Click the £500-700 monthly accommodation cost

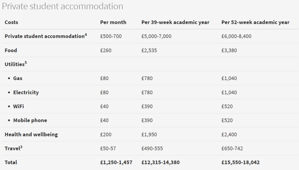pos(111,36)
